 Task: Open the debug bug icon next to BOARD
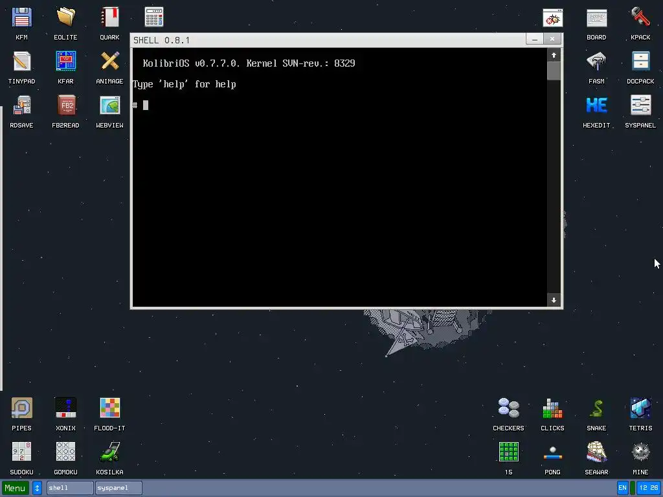[x=553, y=17]
